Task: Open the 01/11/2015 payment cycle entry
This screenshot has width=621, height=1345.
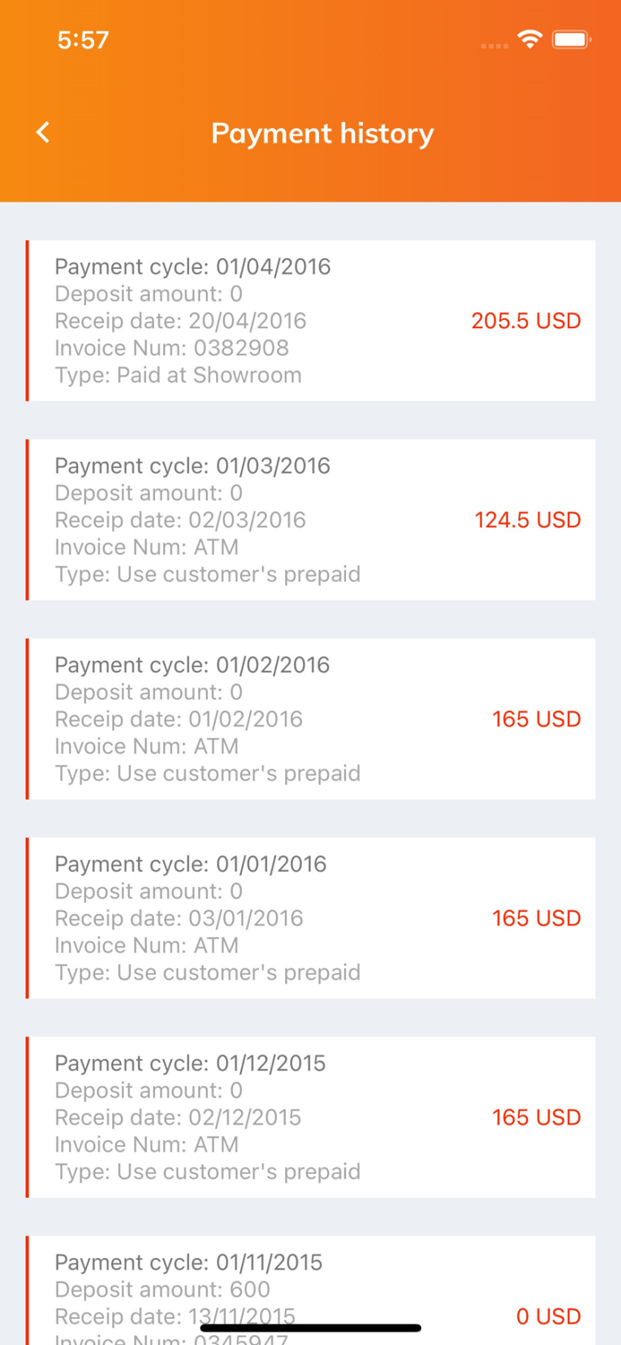Action: pos(190,1262)
